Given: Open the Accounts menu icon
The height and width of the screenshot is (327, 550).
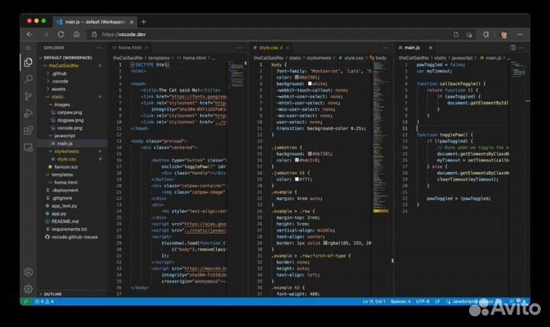Looking at the screenshot, I should point(28,272).
